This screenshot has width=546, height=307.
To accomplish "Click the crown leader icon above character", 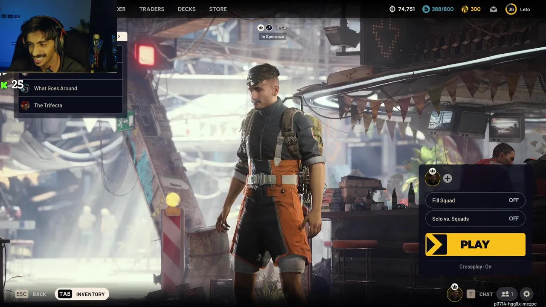I will click(261, 27).
